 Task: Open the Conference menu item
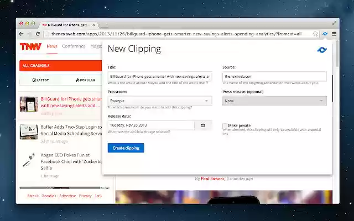[74, 46]
